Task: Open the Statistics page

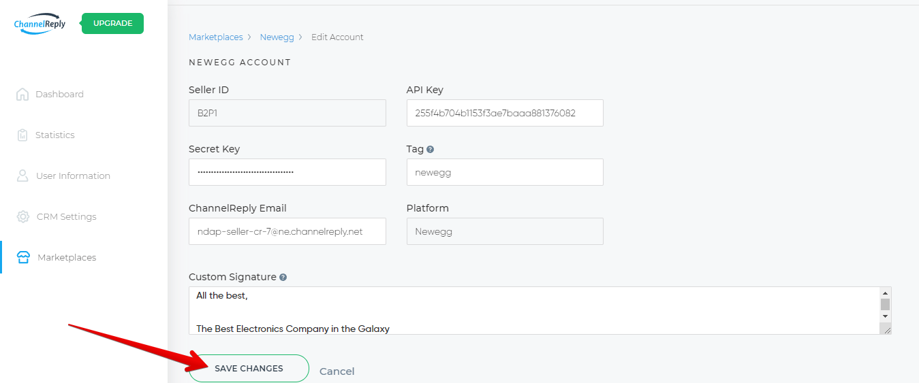Action: click(55, 135)
